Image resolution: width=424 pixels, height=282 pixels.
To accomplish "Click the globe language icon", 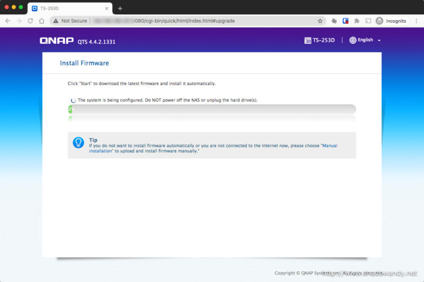I will 353,40.
